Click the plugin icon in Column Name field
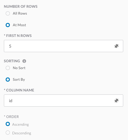The image size is (128, 140). point(116,101)
